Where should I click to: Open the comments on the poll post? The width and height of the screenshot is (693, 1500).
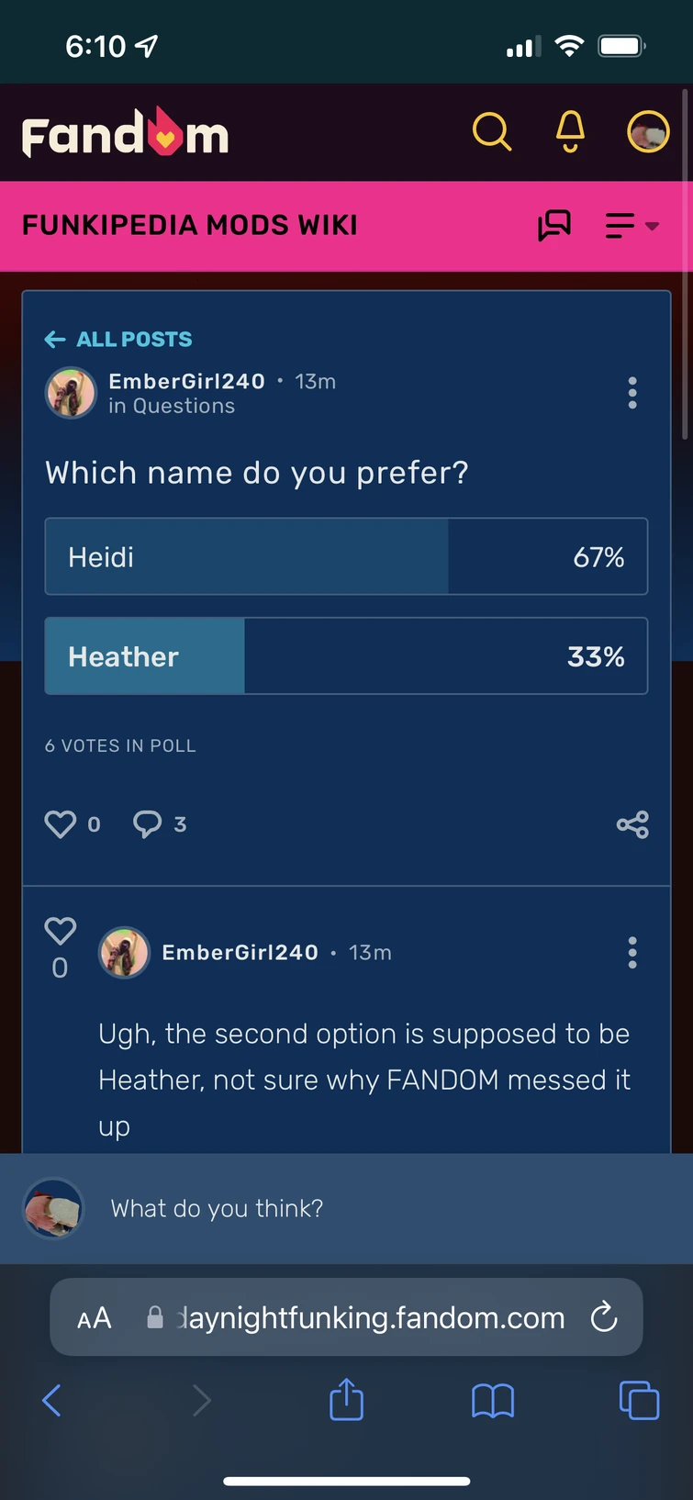tap(147, 823)
